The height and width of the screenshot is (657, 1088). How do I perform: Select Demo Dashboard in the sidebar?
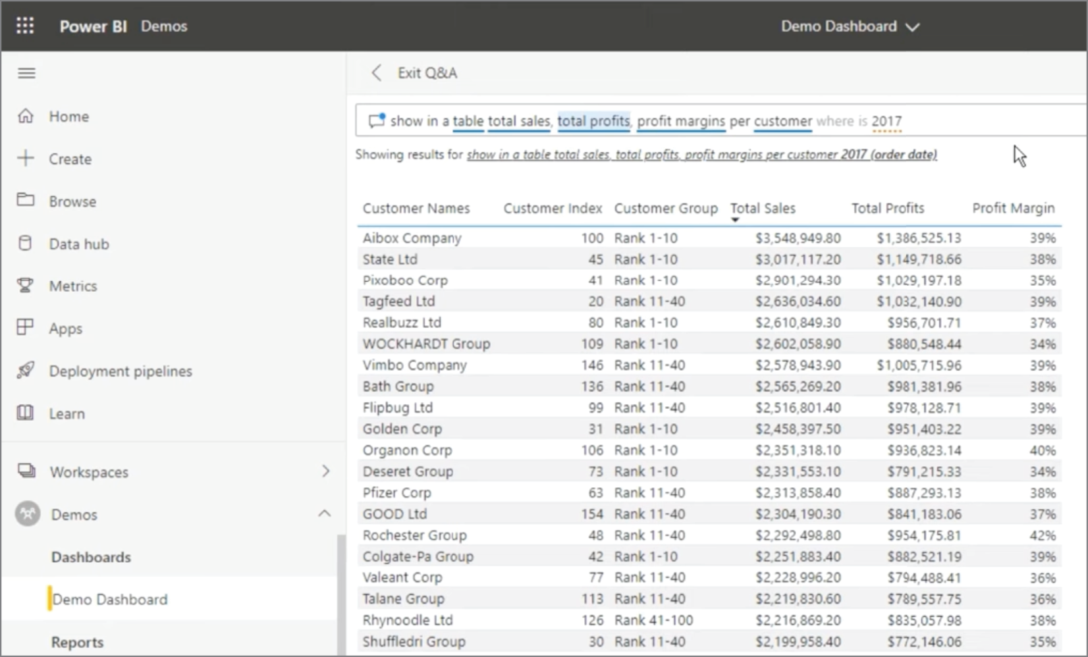110,600
